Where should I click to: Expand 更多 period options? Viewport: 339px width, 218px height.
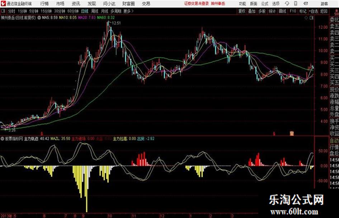click(128, 11)
